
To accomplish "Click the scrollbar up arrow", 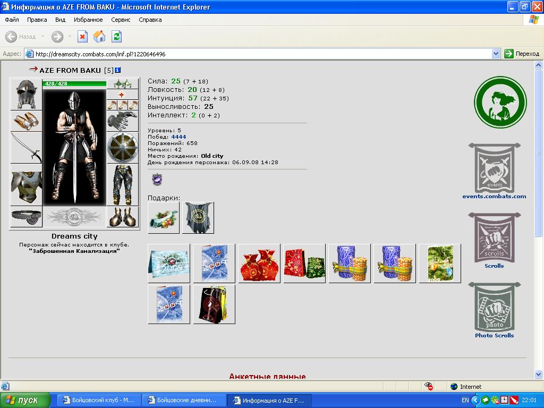I will tap(539, 65).
